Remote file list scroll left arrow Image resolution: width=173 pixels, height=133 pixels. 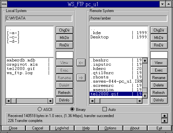(93, 101)
